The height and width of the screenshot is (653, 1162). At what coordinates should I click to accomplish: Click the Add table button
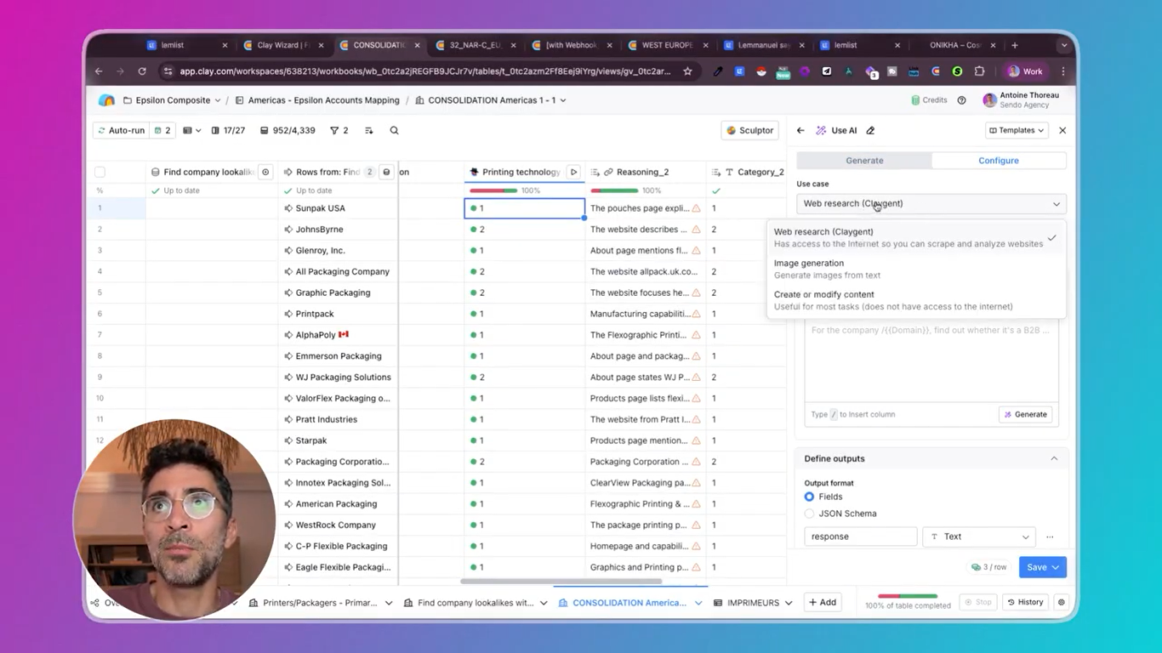coord(823,602)
